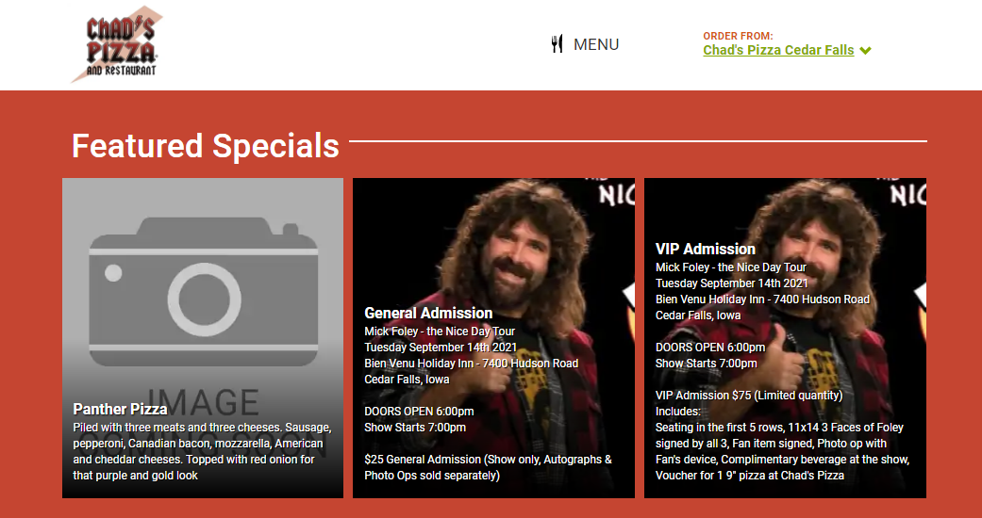Click the General Admission heading
This screenshot has width=982, height=518.
tap(428, 313)
